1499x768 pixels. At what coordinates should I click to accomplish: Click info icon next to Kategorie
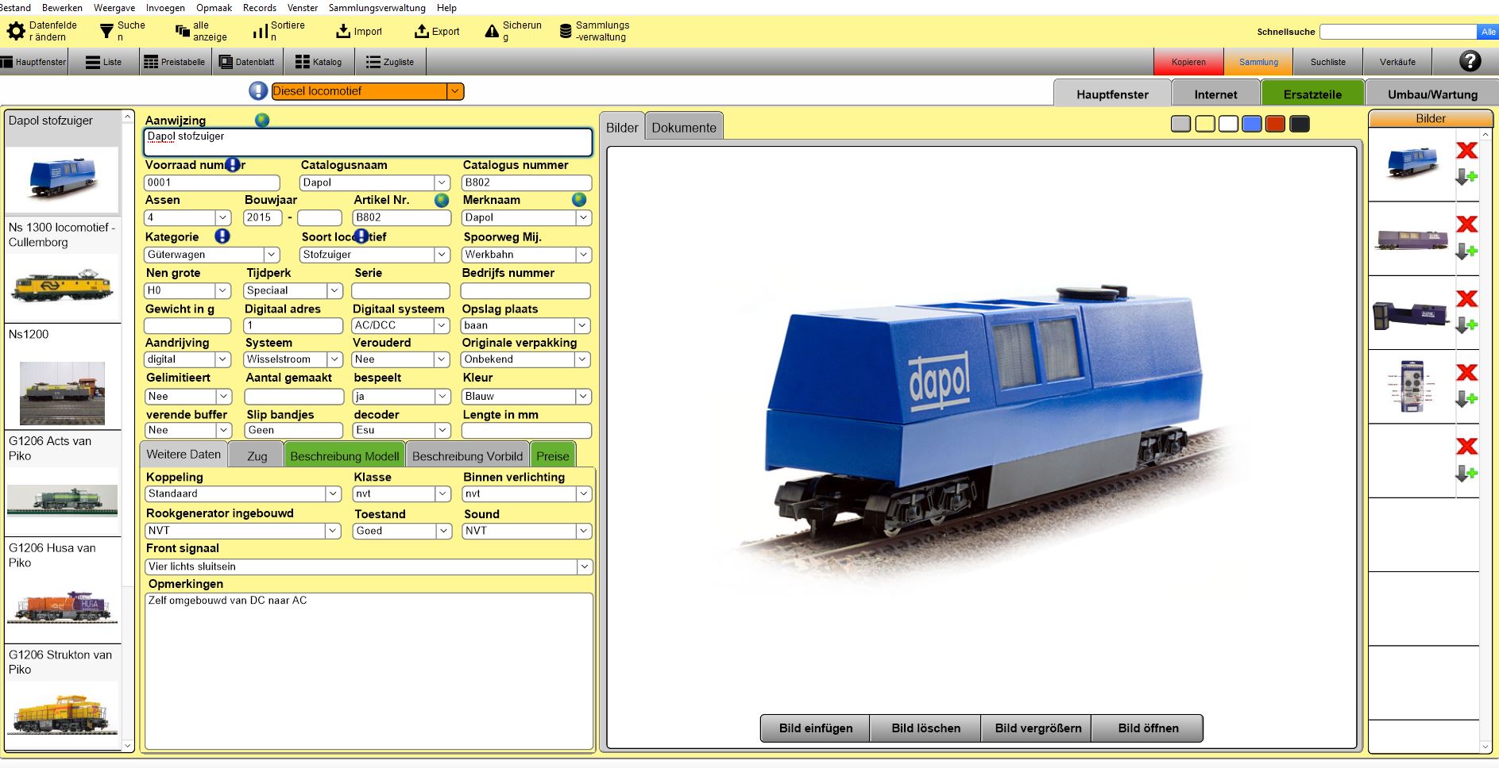click(x=222, y=236)
